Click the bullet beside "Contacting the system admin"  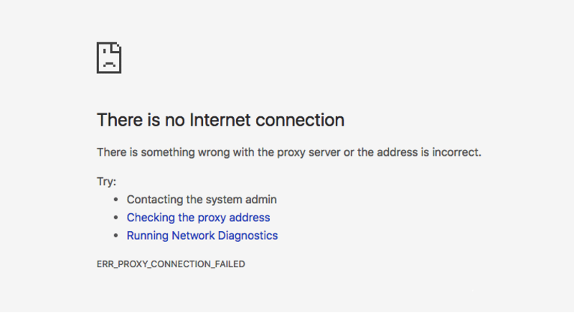pyautogui.click(x=116, y=200)
